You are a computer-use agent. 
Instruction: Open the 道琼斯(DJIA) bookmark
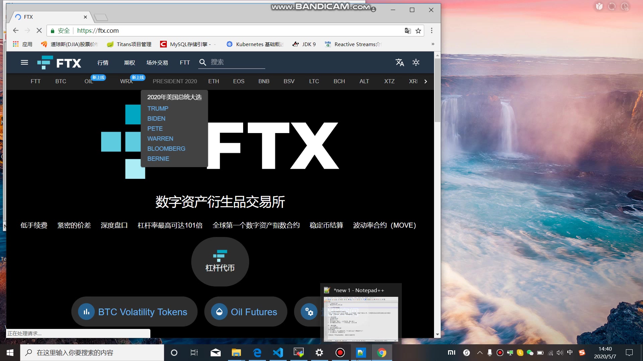[x=69, y=44]
